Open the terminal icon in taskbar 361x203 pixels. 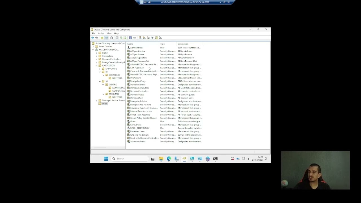(215, 159)
